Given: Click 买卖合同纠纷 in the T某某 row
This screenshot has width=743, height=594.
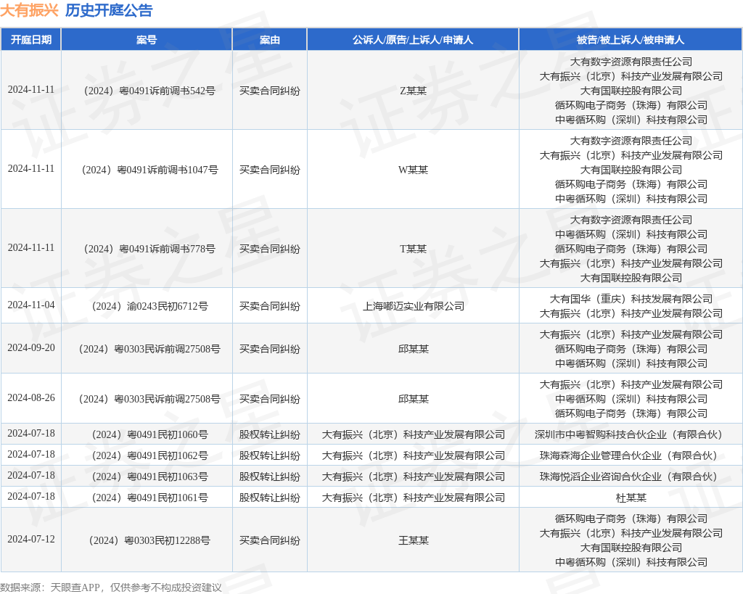Looking at the screenshot, I should 270,249.
